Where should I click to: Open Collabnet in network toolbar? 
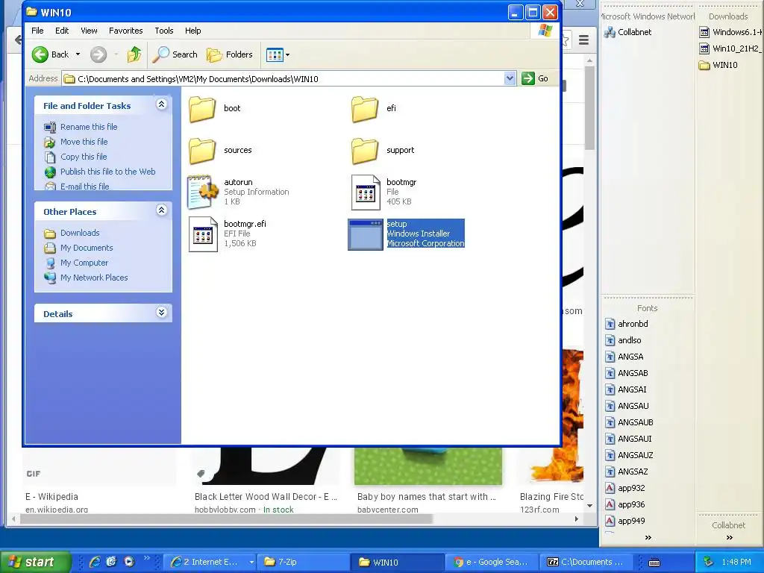[x=627, y=32]
